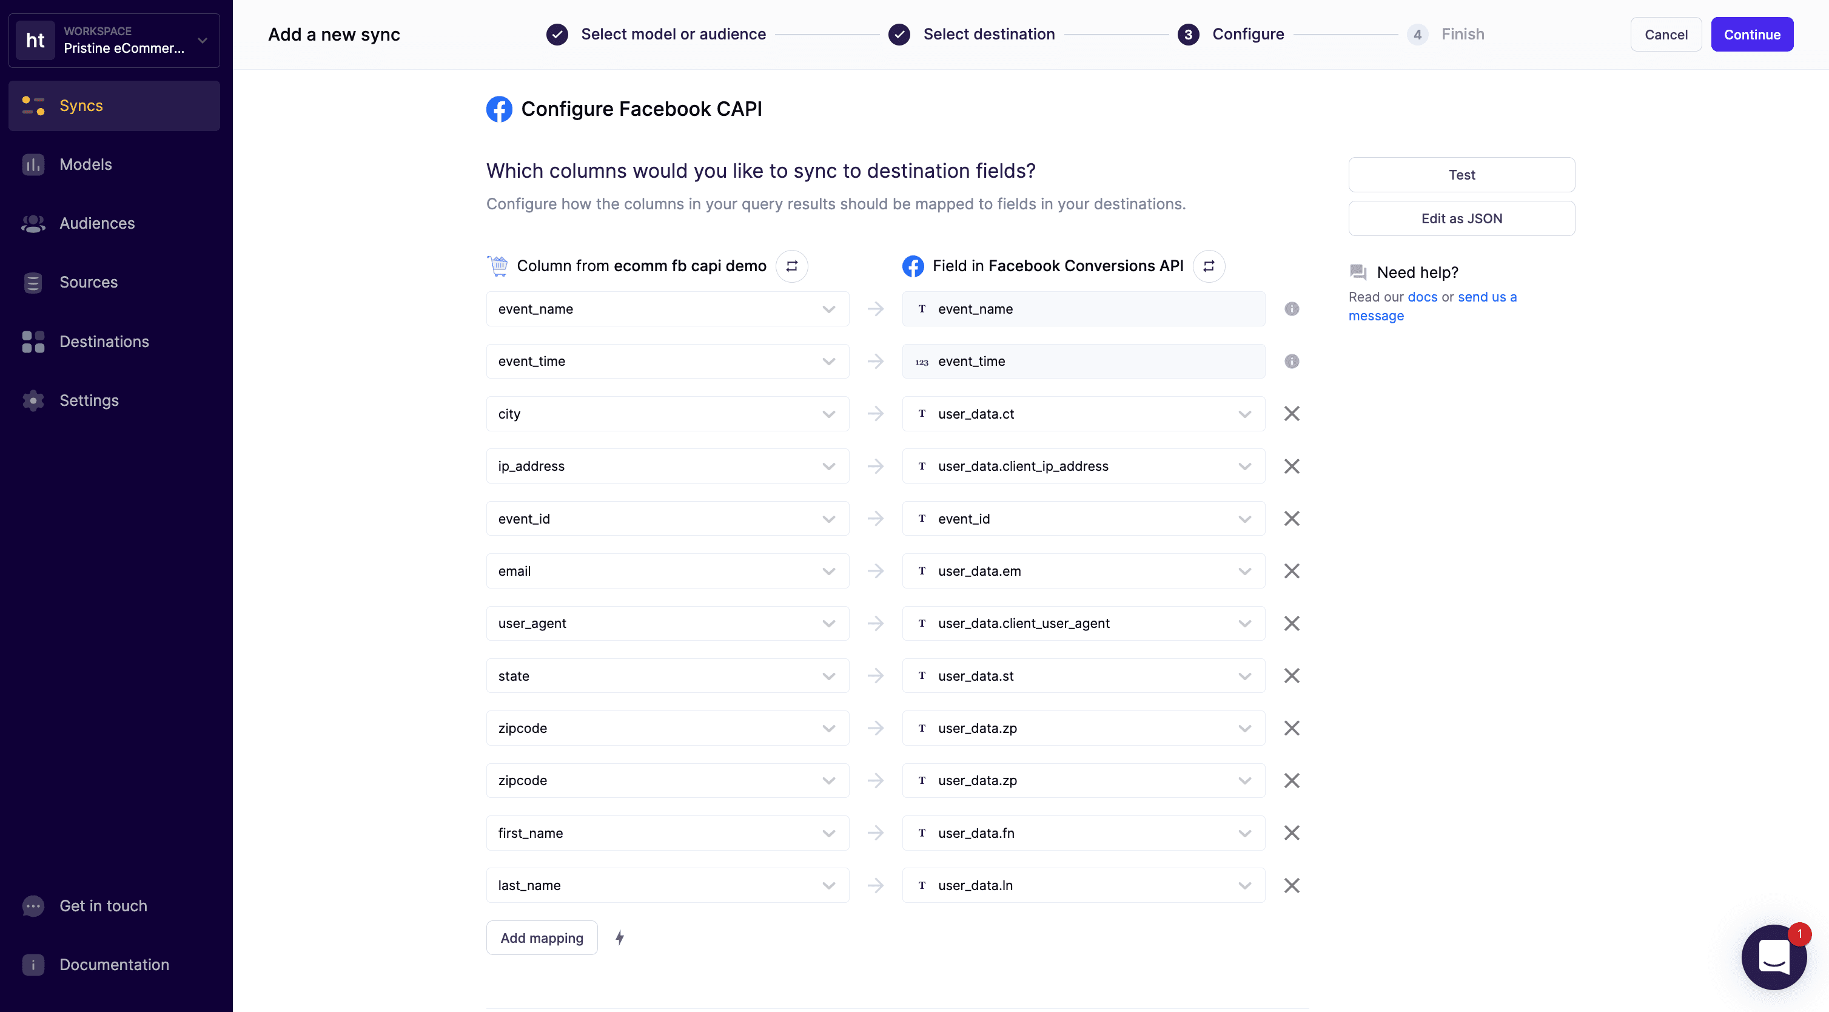This screenshot has height=1012, width=1829.
Task: Click the Continue button
Action: 1751,34
